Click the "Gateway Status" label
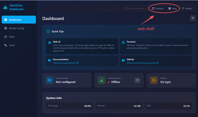The image size is (198, 117). 114,78
